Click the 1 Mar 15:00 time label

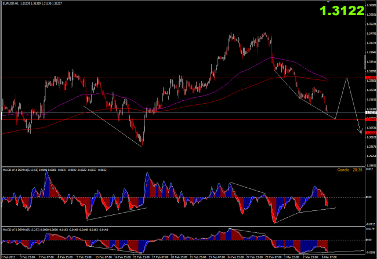tap(292, 257)
